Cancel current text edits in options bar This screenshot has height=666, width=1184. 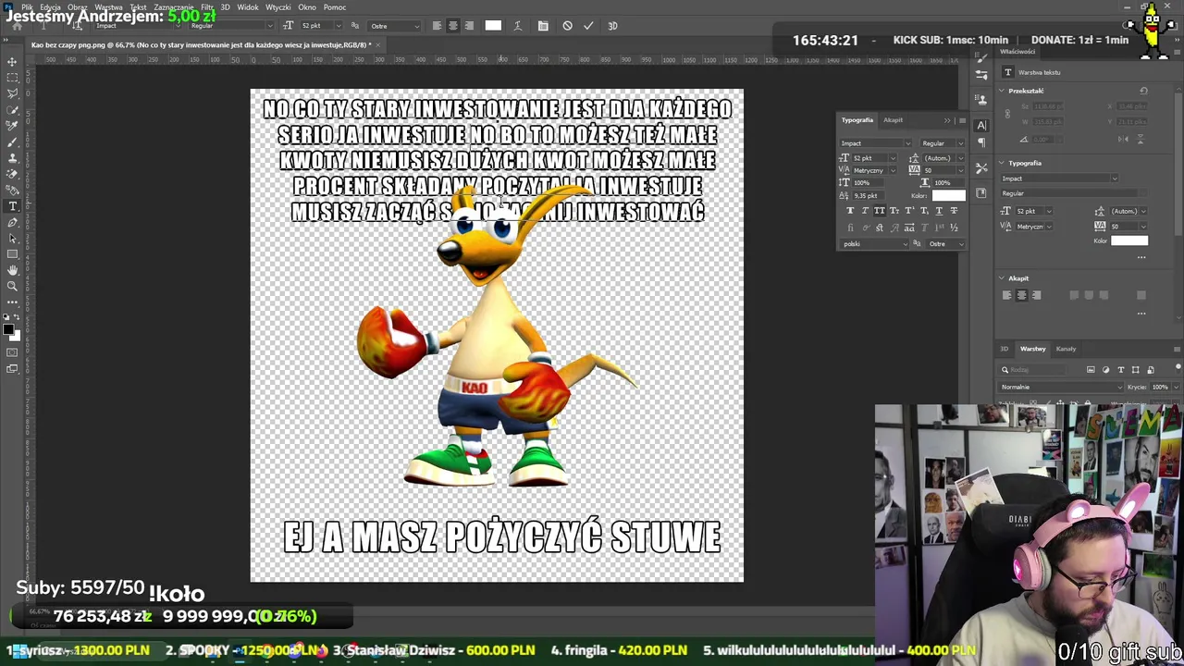click(x=567, y=26)
